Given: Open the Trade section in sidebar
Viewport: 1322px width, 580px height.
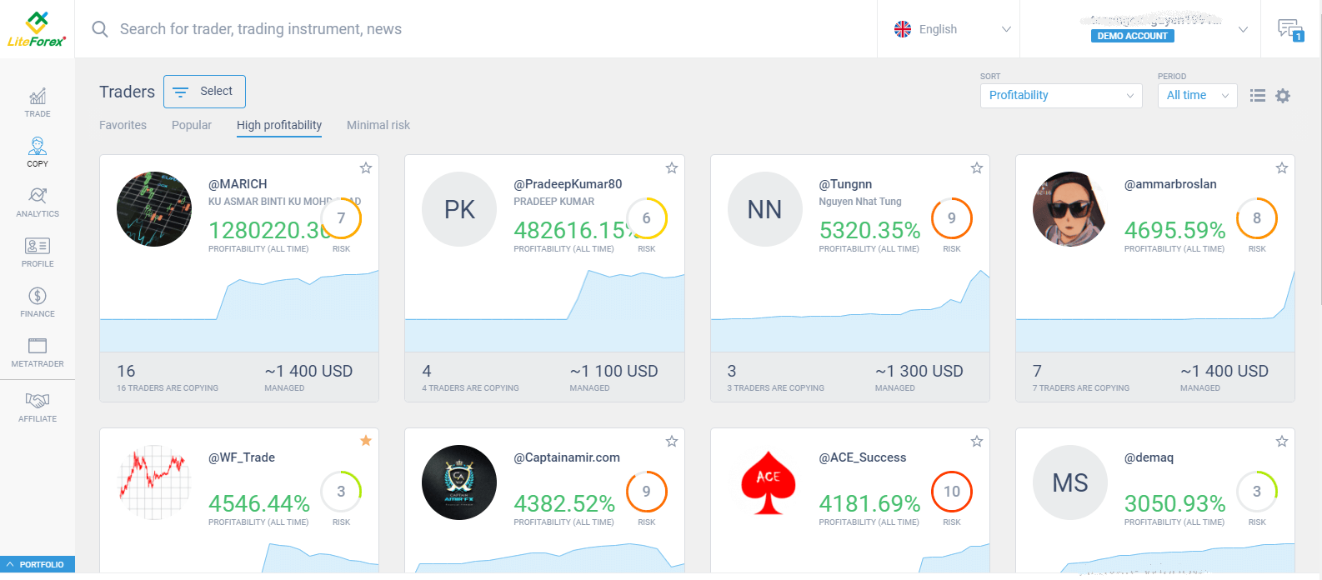Looking at the screenshot, I should (x=38, y=102).
